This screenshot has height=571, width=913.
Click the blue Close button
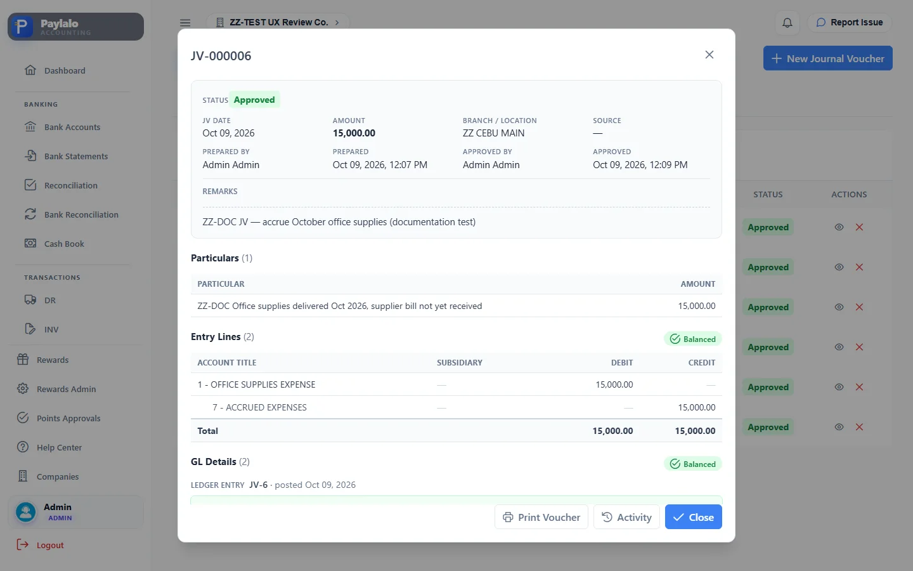click(x=694, y=517)
